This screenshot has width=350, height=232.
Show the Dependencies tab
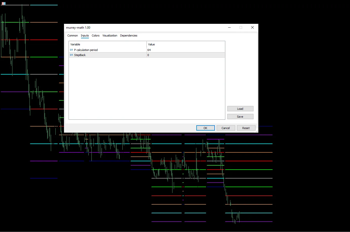pyautogui.click(x=129, y=35)
